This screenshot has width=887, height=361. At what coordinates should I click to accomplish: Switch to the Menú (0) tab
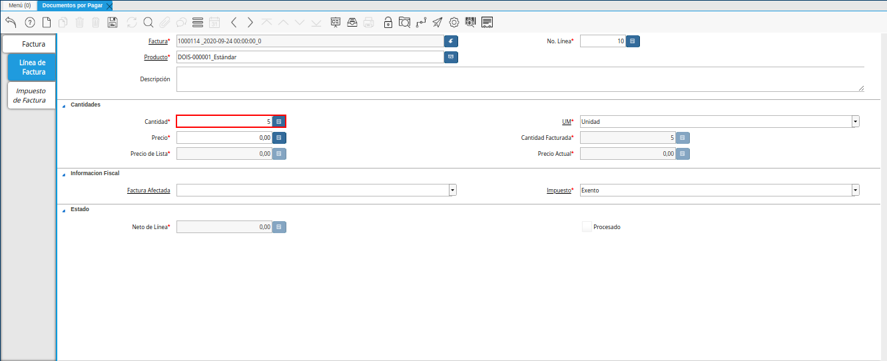19,5
